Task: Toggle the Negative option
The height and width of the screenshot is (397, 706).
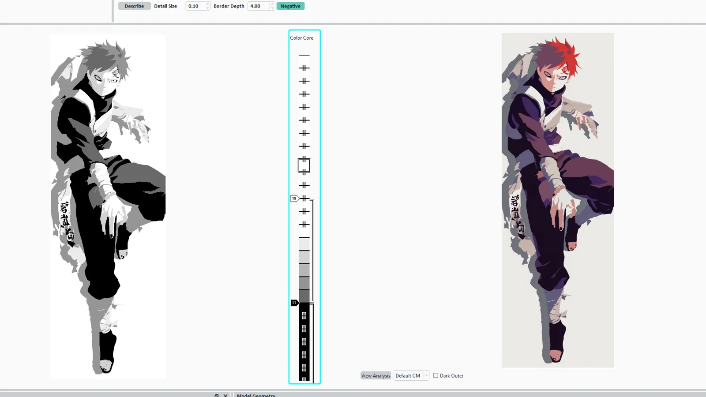Action: click(290, 6)
